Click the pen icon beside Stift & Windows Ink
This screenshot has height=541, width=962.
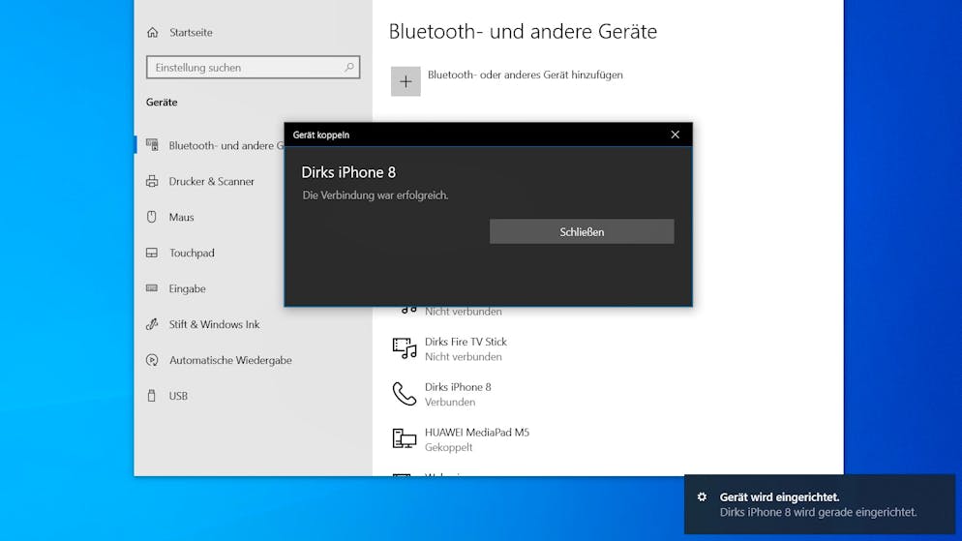pos(152,324)
